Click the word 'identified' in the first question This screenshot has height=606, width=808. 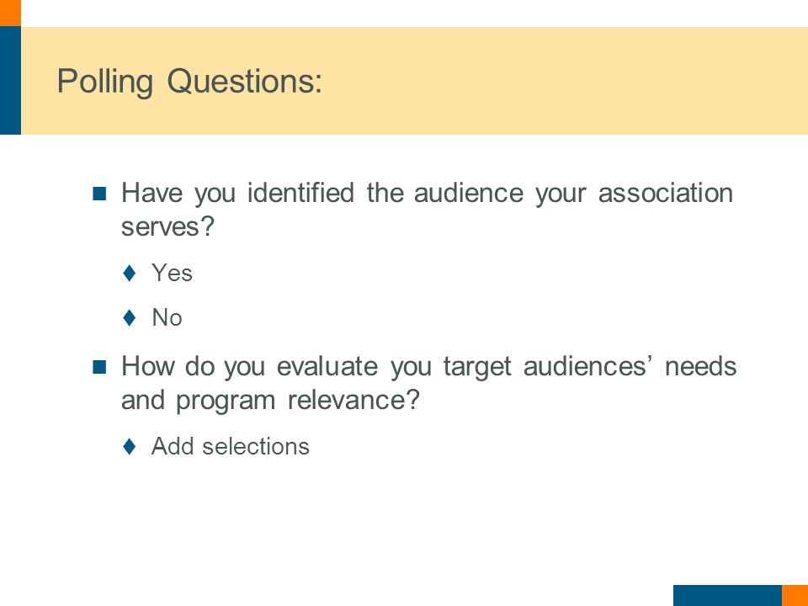[301, 194]
